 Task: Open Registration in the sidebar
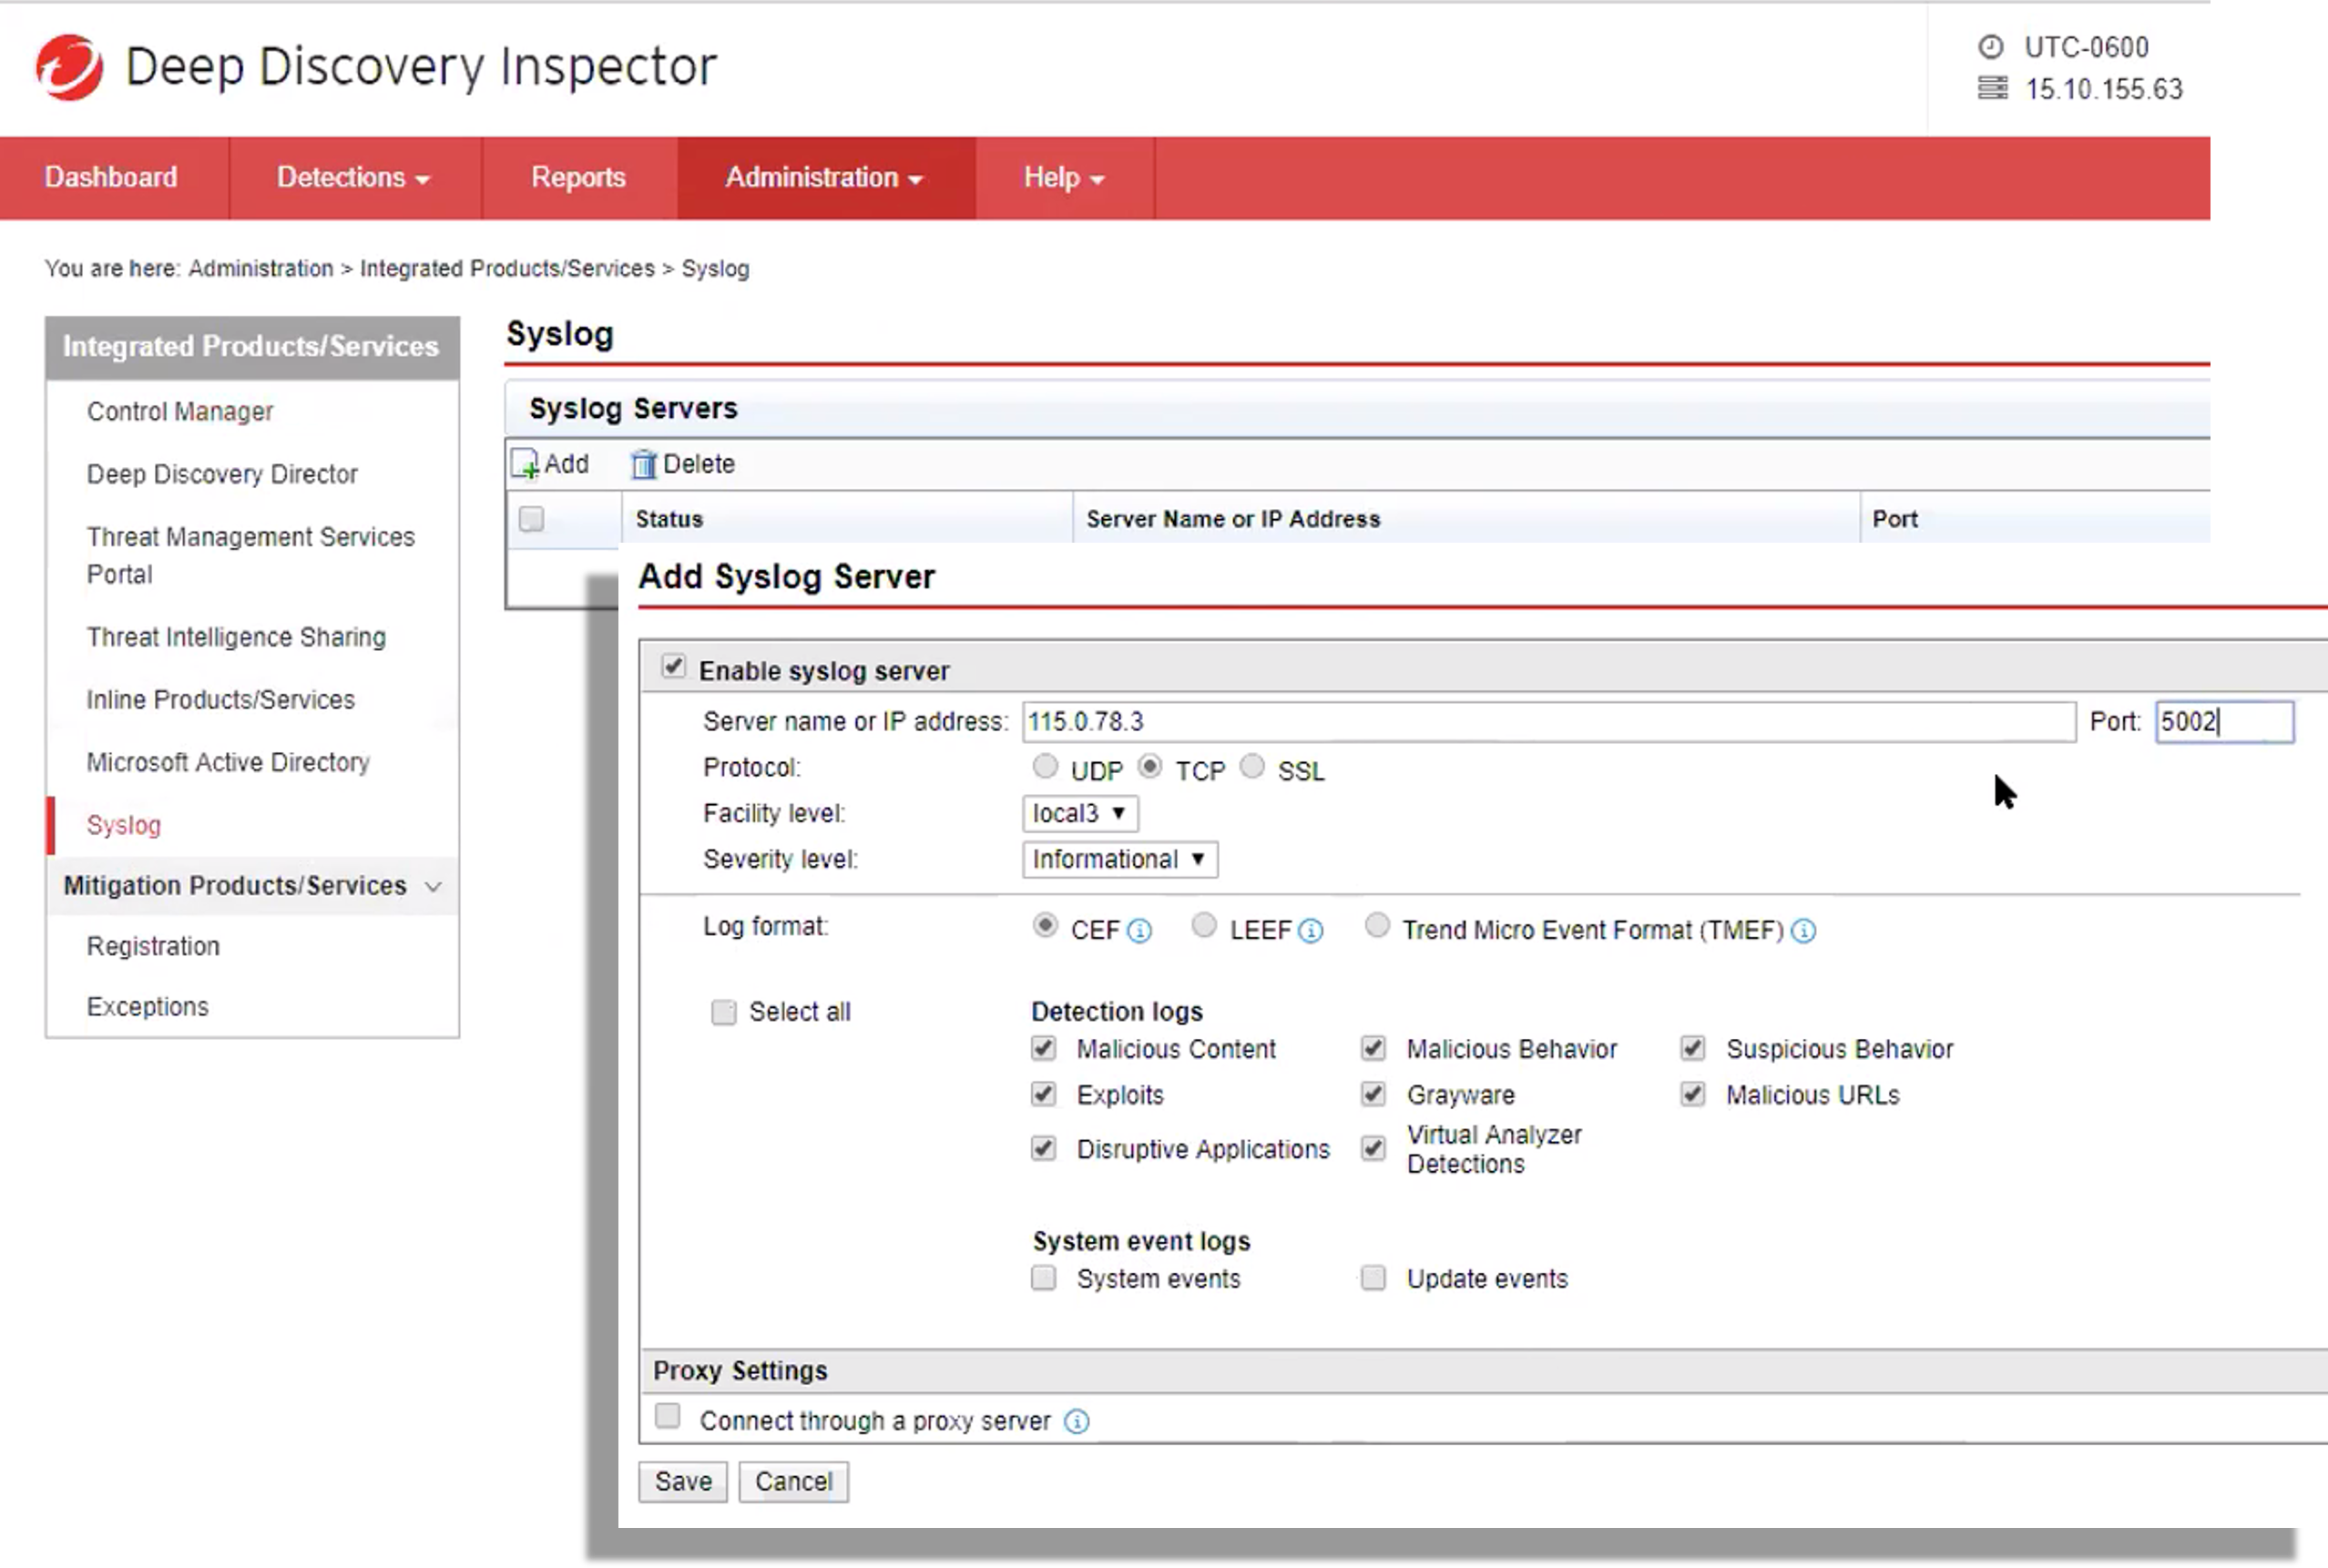point(153,947)
